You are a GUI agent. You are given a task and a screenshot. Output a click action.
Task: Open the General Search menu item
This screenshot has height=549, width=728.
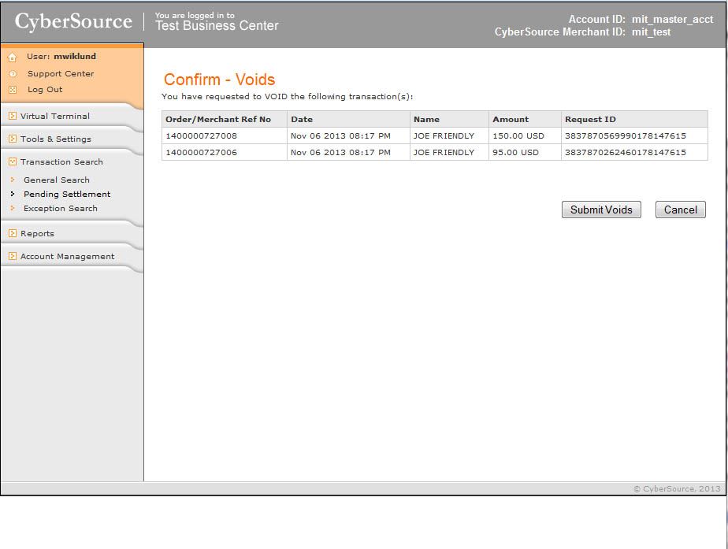click(57, 180)
